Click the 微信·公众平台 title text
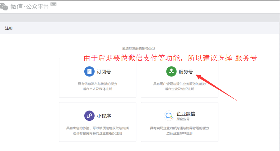 (x=30, y=7)
